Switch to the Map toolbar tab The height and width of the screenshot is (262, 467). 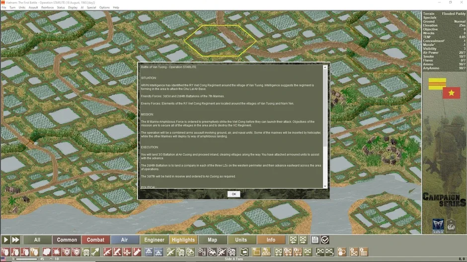212,240
